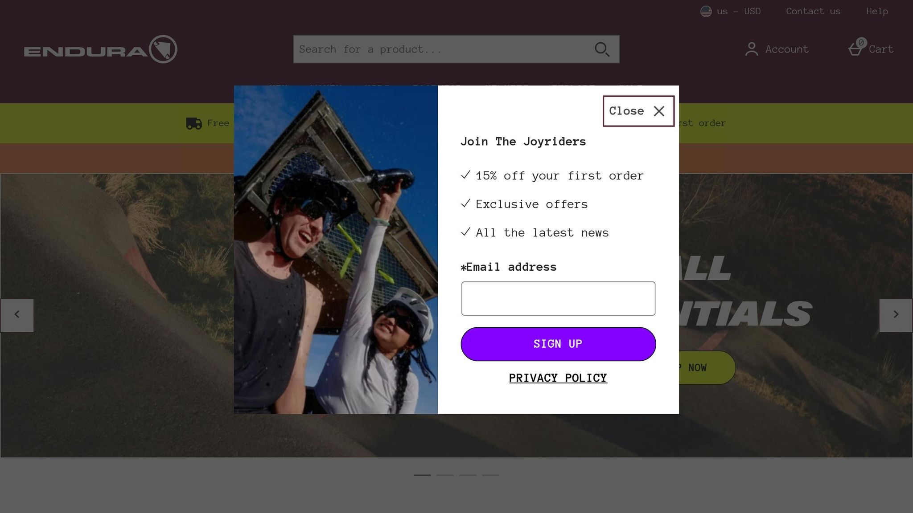The width and height of the screenshot is (913, 513).
Task: Focus the Email address field
Action: [x=558, y=298]
